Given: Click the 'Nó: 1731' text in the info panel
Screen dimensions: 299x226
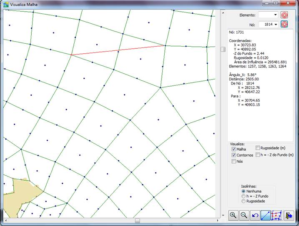Looking at the screenshot, I should [x=236, y=32].
